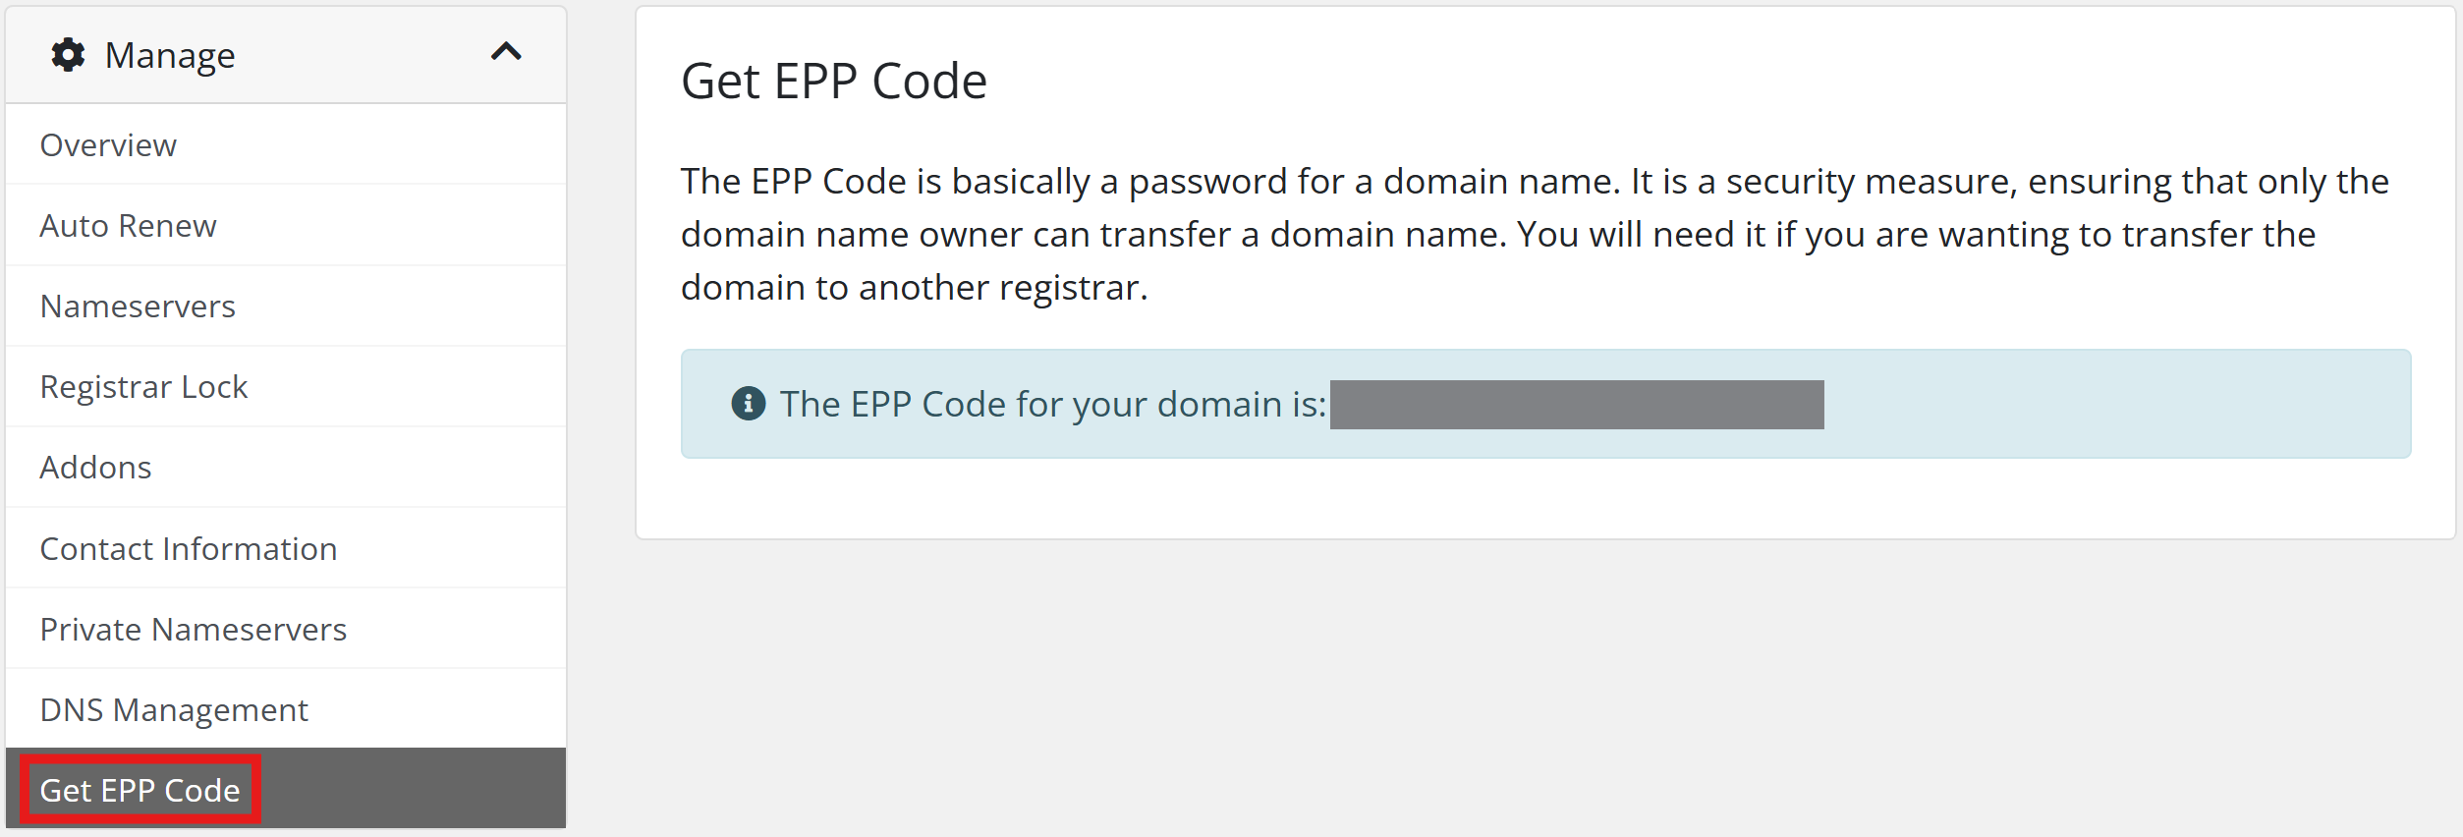This screenshot has height=837, width=2463.
Task: Go to DNS Management
Action: (x=174, y=710)
